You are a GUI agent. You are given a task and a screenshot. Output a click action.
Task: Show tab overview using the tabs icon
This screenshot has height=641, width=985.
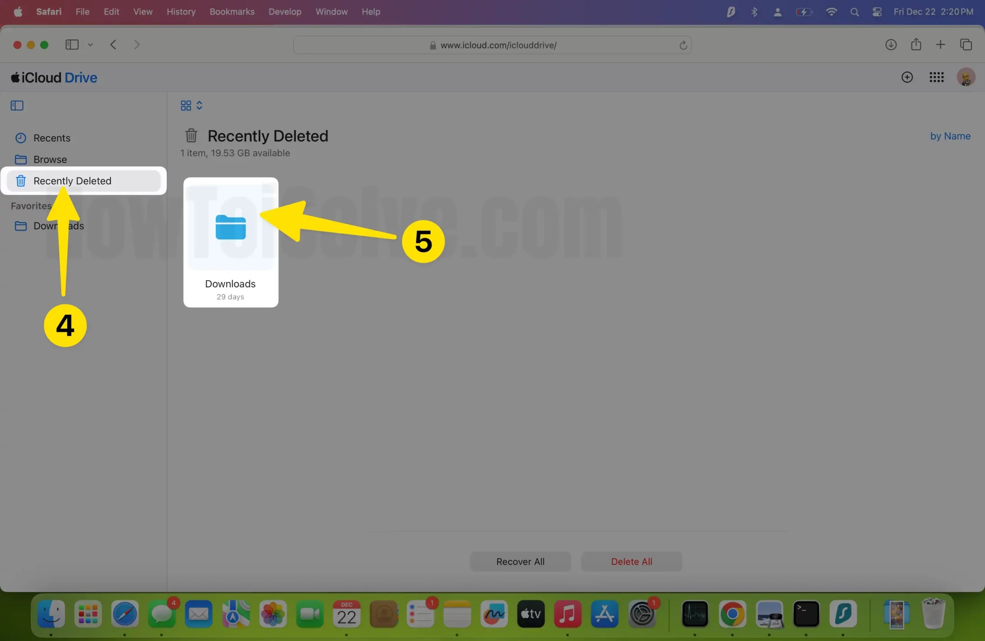966,45
